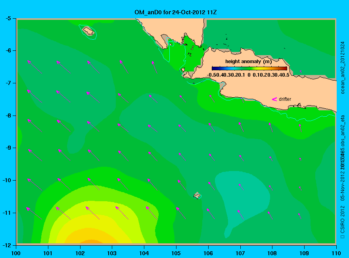Click the x-axis label '106'
The image size is (349, 258).
(x=208, y=253)
